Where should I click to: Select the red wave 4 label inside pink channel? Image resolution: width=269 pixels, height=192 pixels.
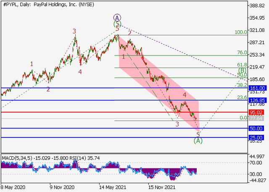[x=184, y=95]
